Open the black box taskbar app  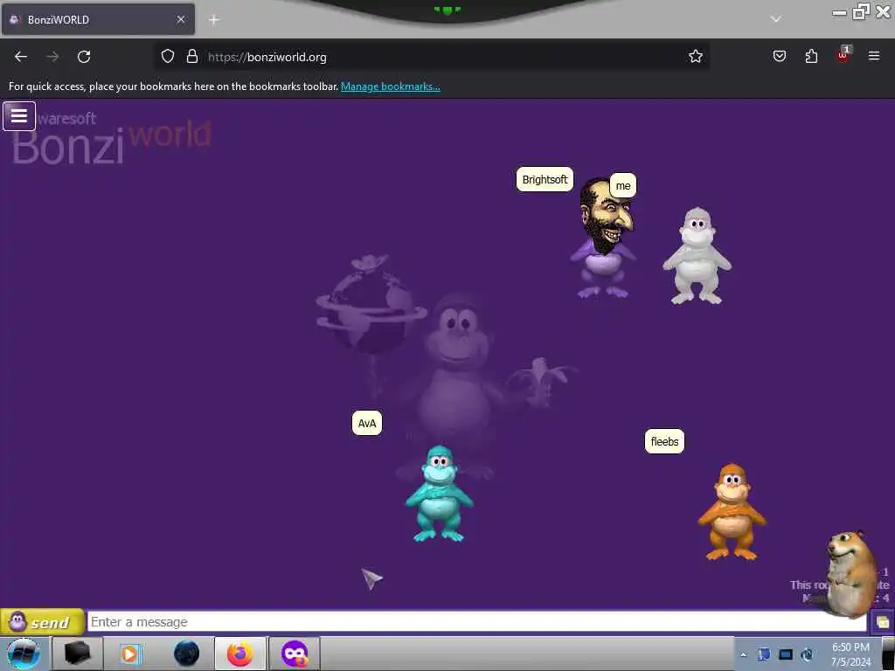coord(77,654)
